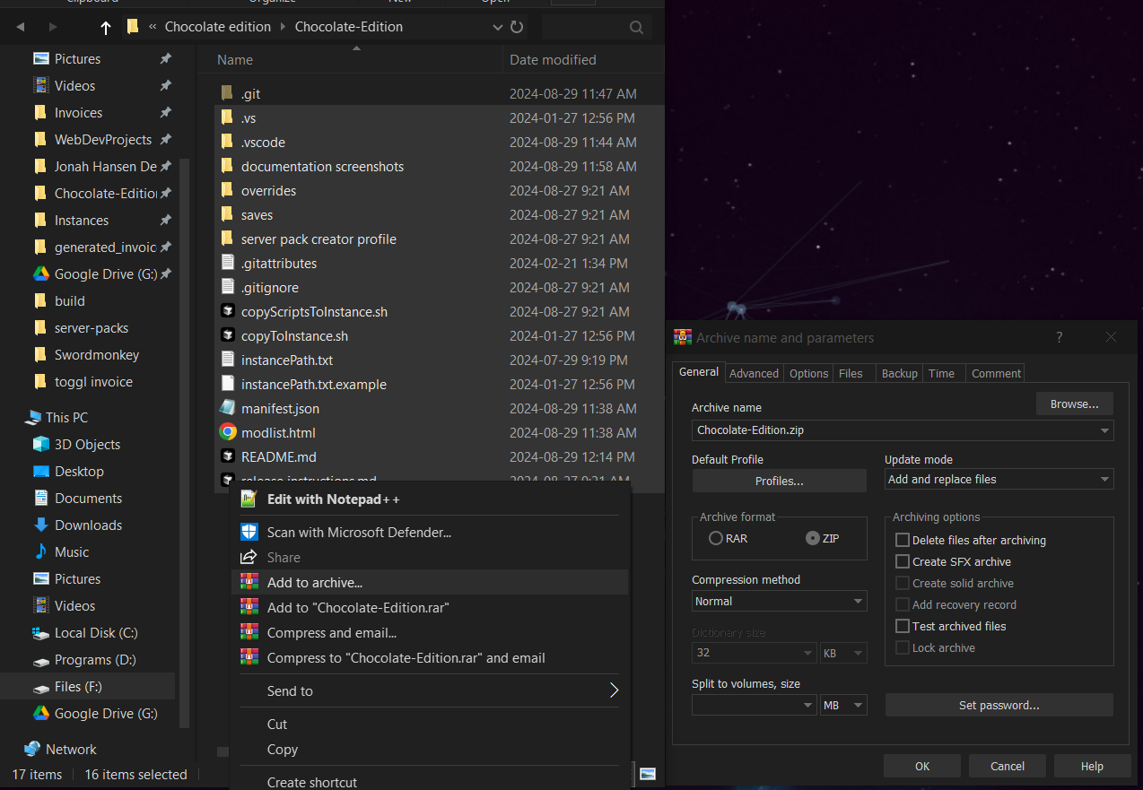Image resolution: width=1143 pixels, height=790 pixels.
Task: Open the Archive name dropdown
Action: click(x=1104, y=430)
